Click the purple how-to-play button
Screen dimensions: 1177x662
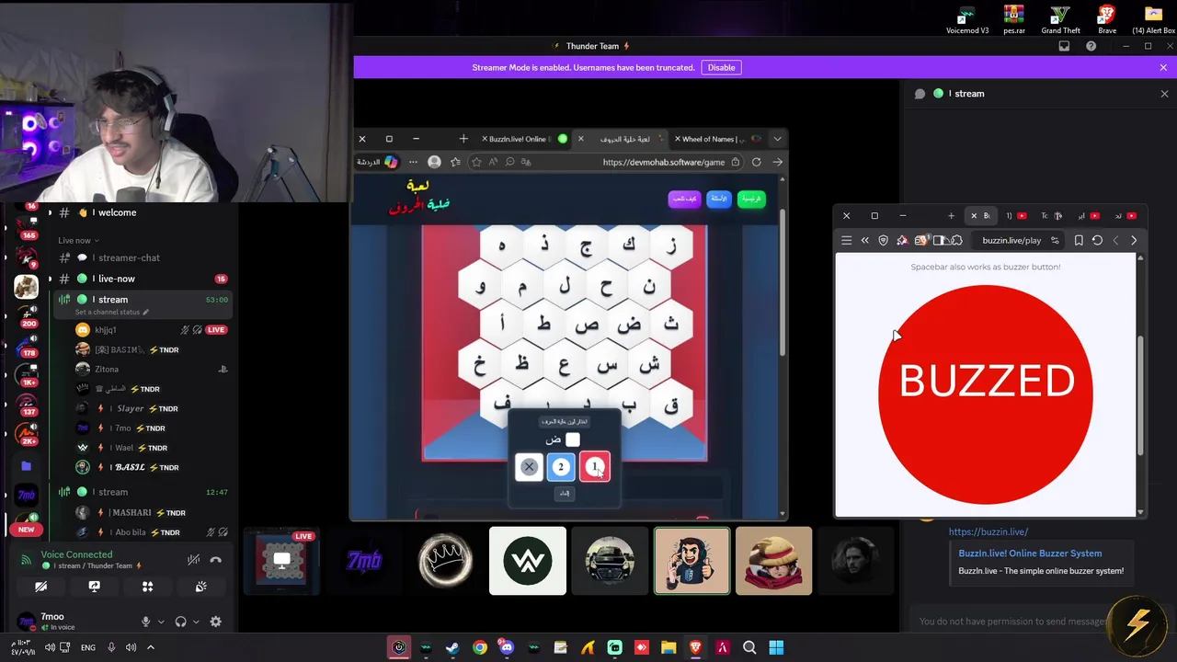point(684,199)
